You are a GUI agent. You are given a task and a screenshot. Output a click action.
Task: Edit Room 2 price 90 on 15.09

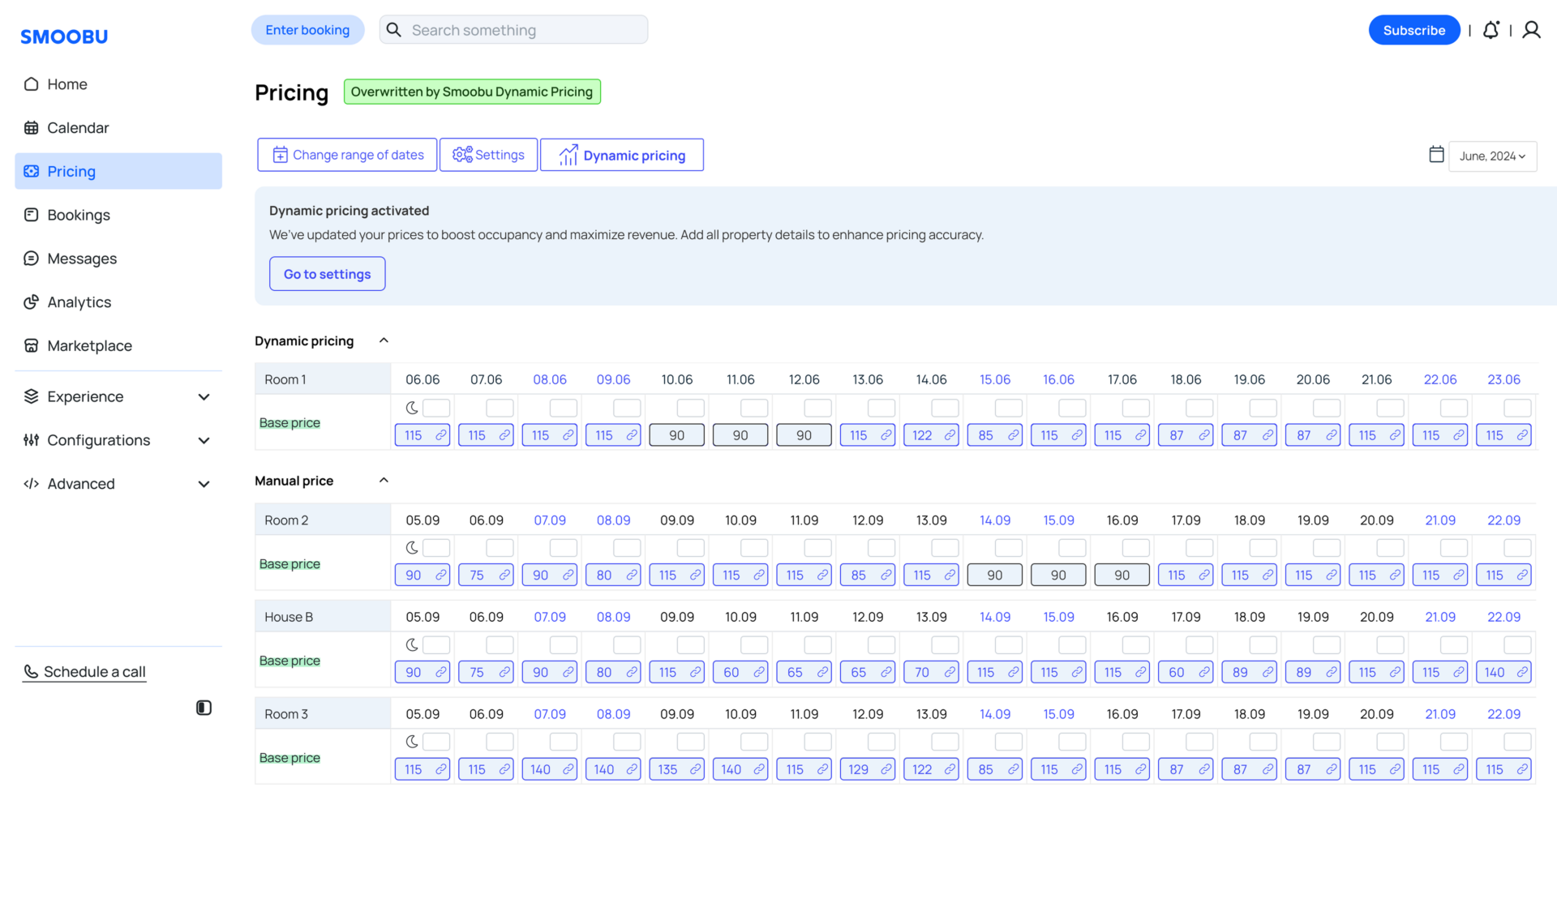1058,576
